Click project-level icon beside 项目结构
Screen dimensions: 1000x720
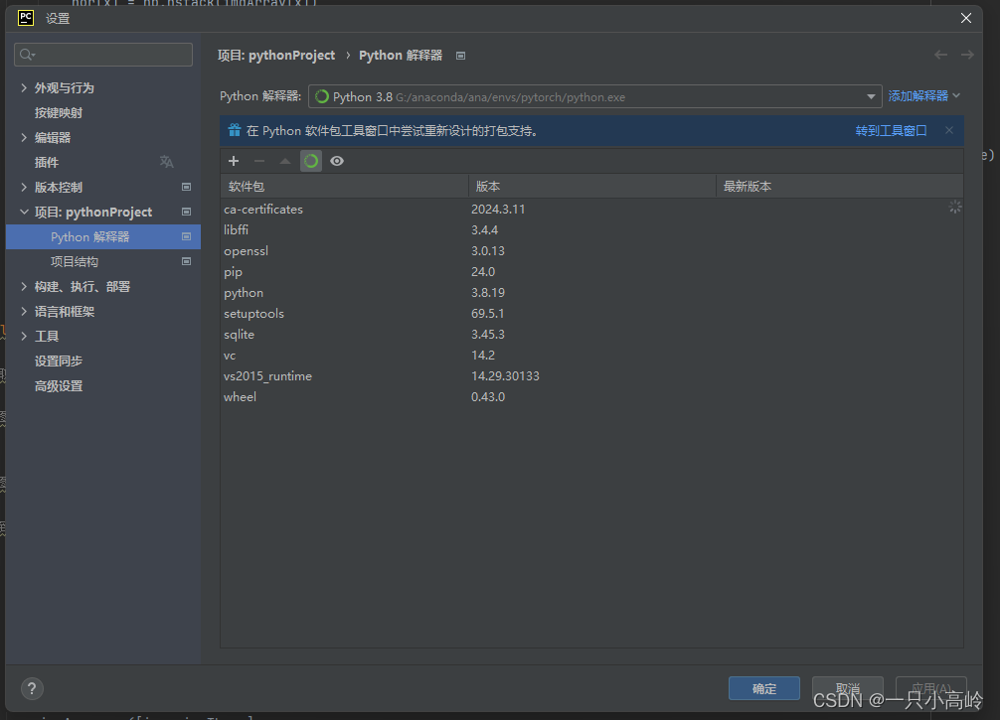pyautogui.click(x=186, y=261)
